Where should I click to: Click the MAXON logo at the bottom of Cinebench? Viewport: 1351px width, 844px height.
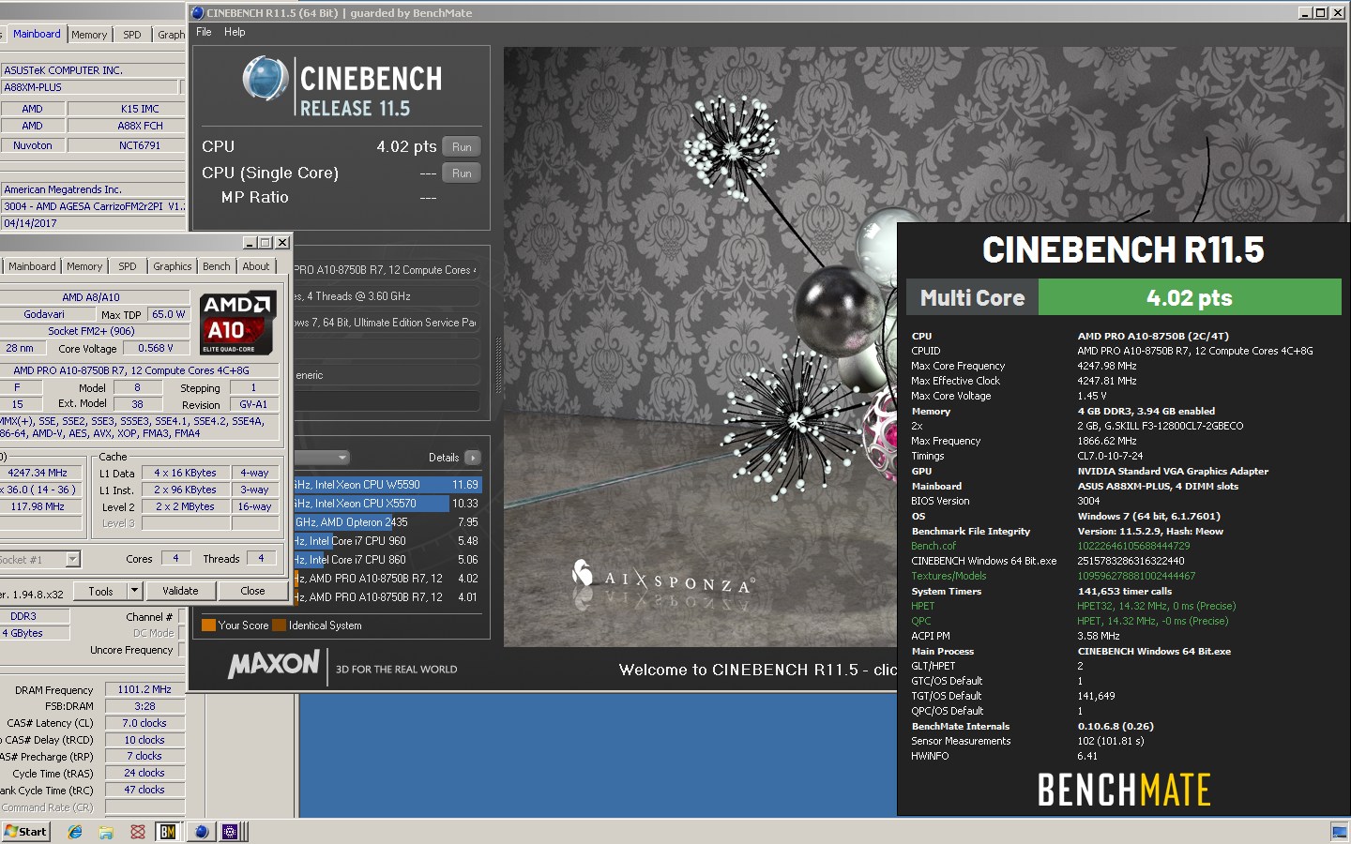[x=273, y=665]
